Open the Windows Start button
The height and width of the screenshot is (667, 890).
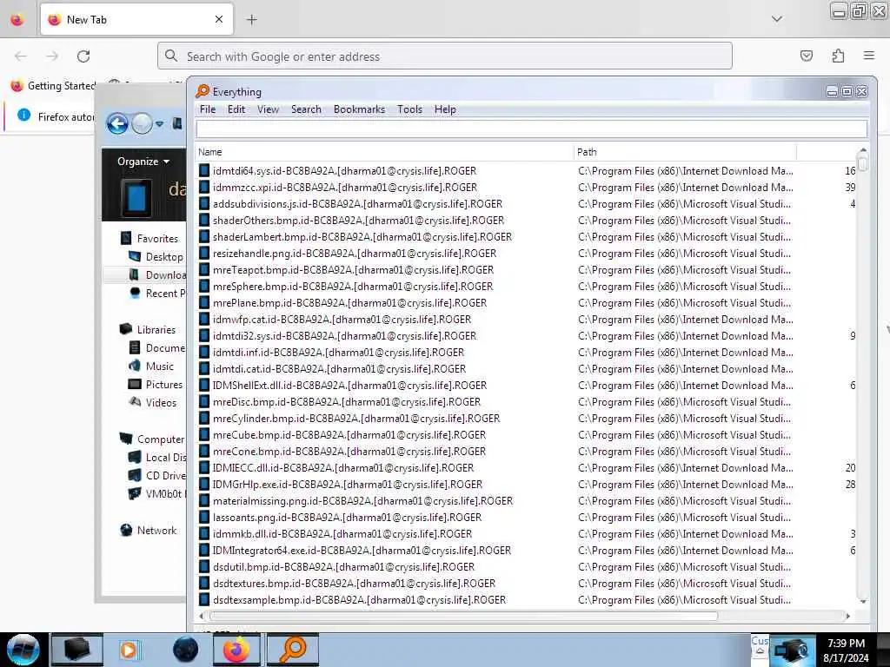(x=23, y=650)
